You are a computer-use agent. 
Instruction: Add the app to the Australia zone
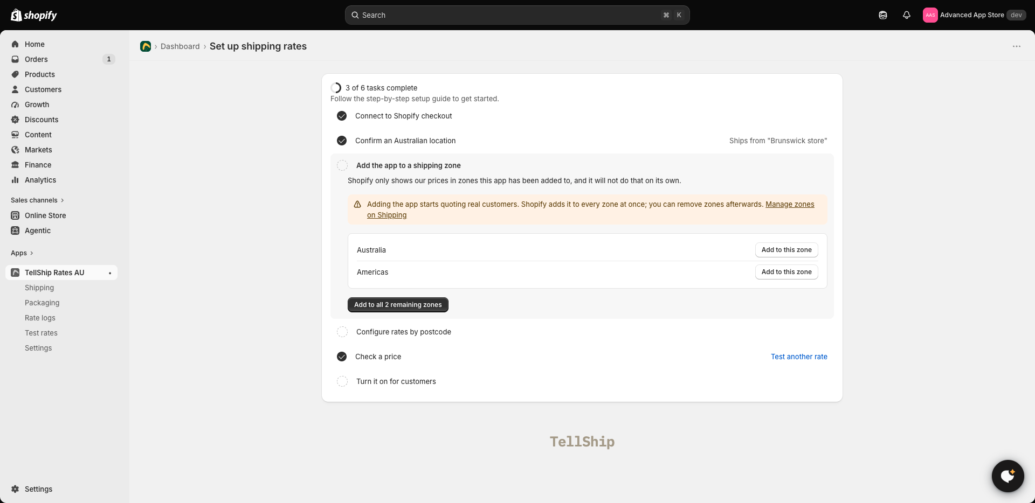786,250
